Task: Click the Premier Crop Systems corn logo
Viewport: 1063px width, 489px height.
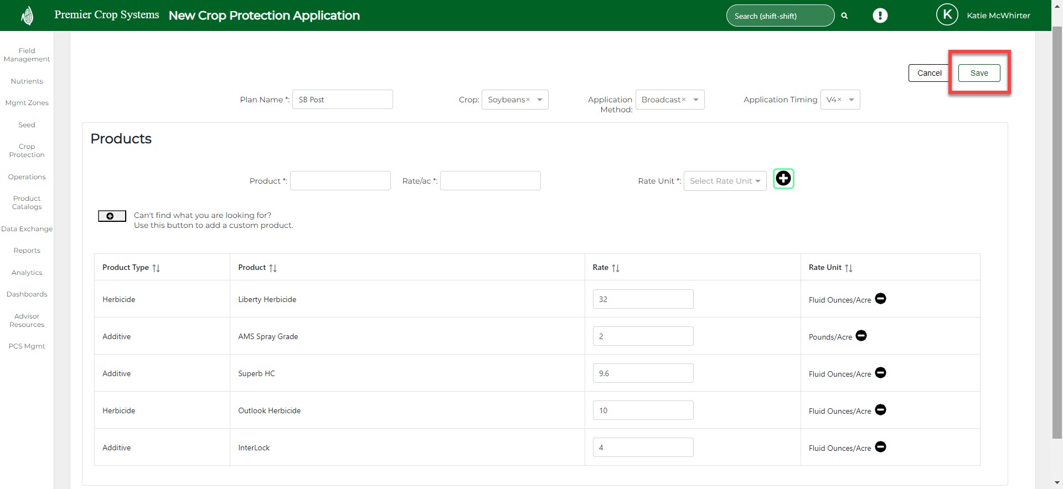Action: (27, 15)
